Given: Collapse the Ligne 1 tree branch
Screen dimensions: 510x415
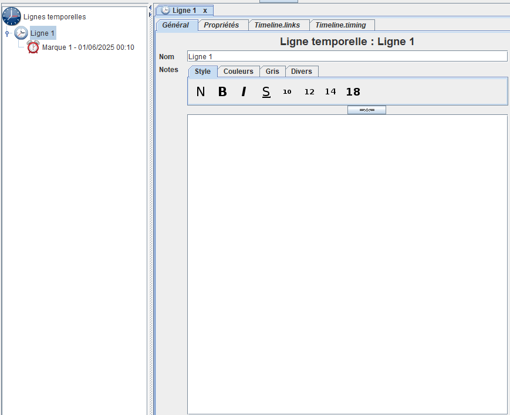Looking at the screenshot, I should [x=6, y=33].
